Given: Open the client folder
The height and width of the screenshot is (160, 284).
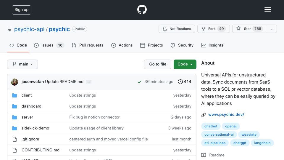Looking at the screenshot, I should click(27, 95).
